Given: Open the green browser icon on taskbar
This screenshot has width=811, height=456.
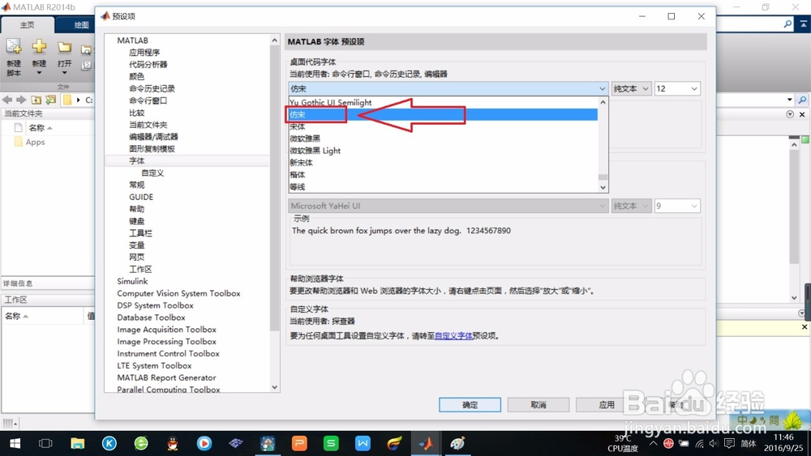Looking at the screenshot, I should point(140,444).
